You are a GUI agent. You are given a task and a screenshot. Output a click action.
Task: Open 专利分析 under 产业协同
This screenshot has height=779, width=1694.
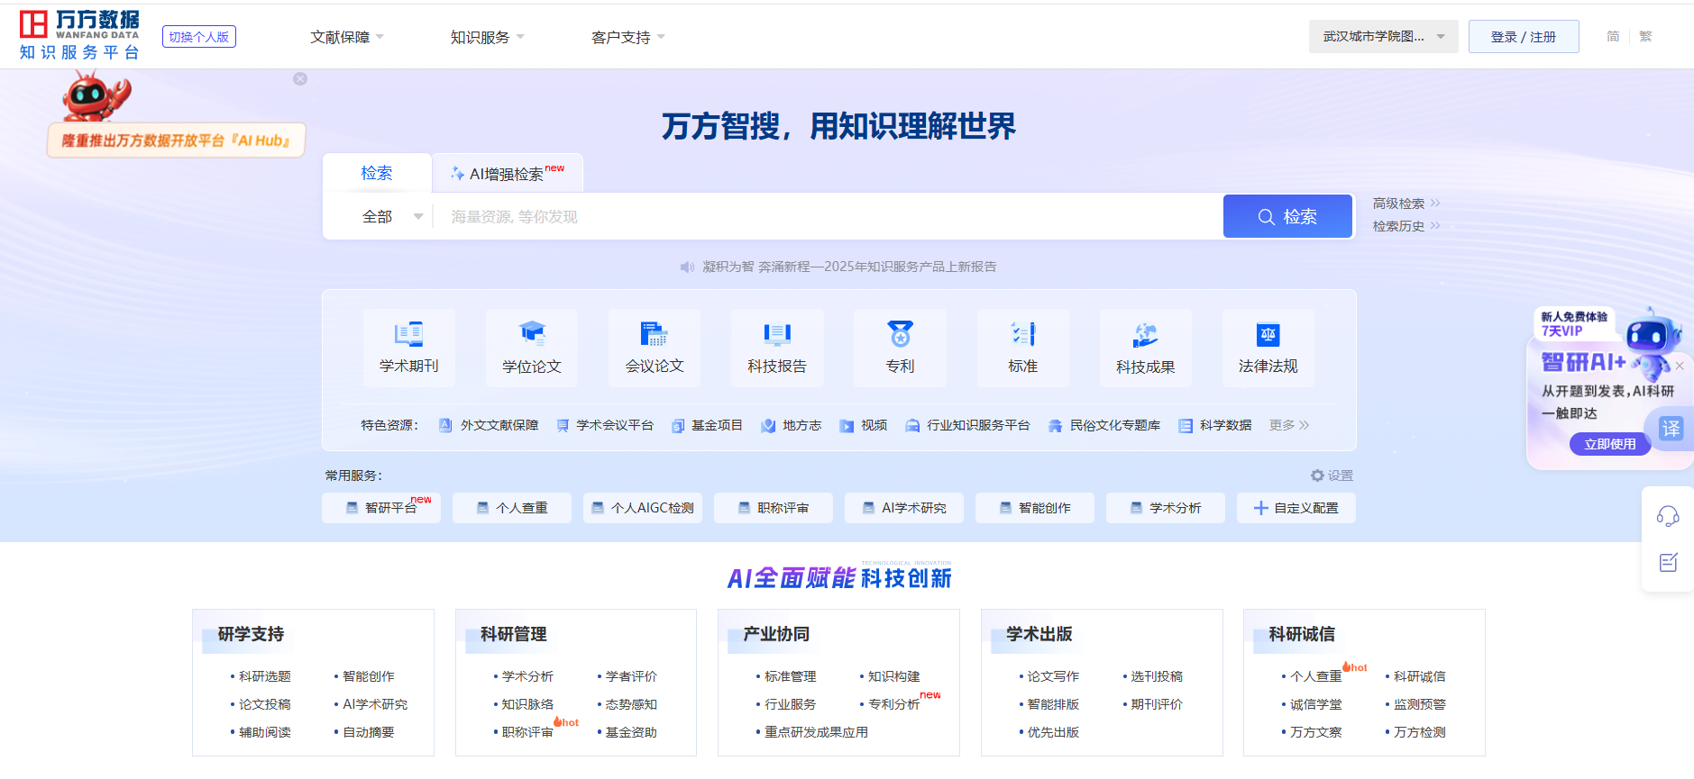point(894,704)
